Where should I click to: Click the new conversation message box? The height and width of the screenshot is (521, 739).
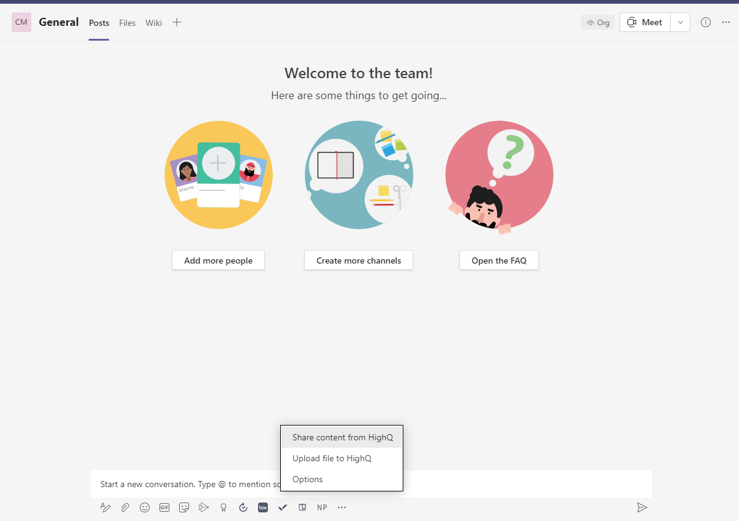[x=371, y=484]
